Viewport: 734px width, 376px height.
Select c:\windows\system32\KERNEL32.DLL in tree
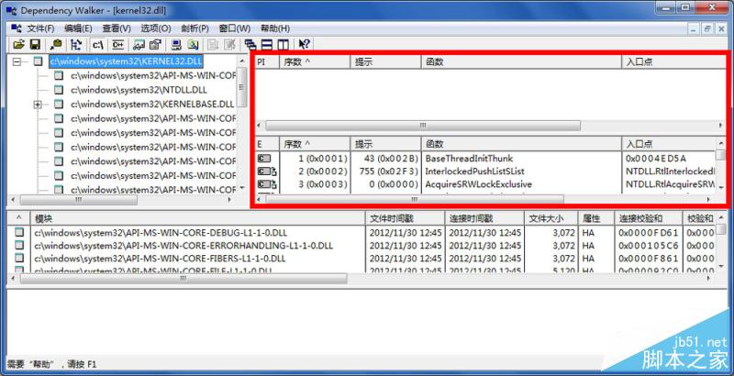point(127,61)
